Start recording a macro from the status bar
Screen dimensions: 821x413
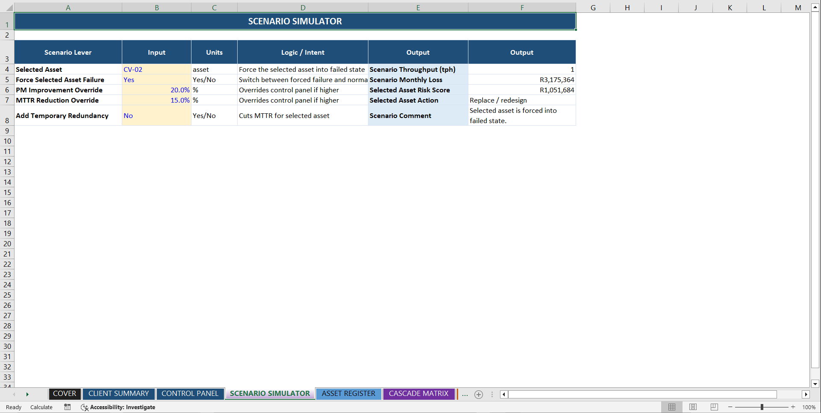(x=67, y=407)
